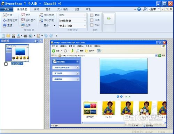Click Views button in Explorer toolbar
Screen dimensions: 174x134
(x=99, y=51)
